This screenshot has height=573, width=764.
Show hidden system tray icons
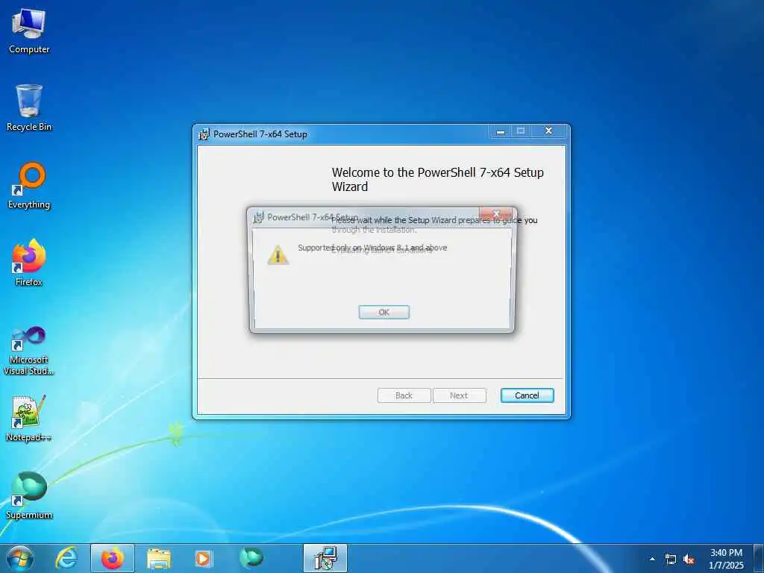(652, 559)
